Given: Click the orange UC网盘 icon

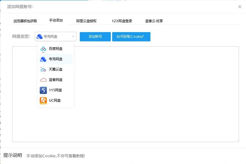Looking at the screenshot, I should pos(43,101).
